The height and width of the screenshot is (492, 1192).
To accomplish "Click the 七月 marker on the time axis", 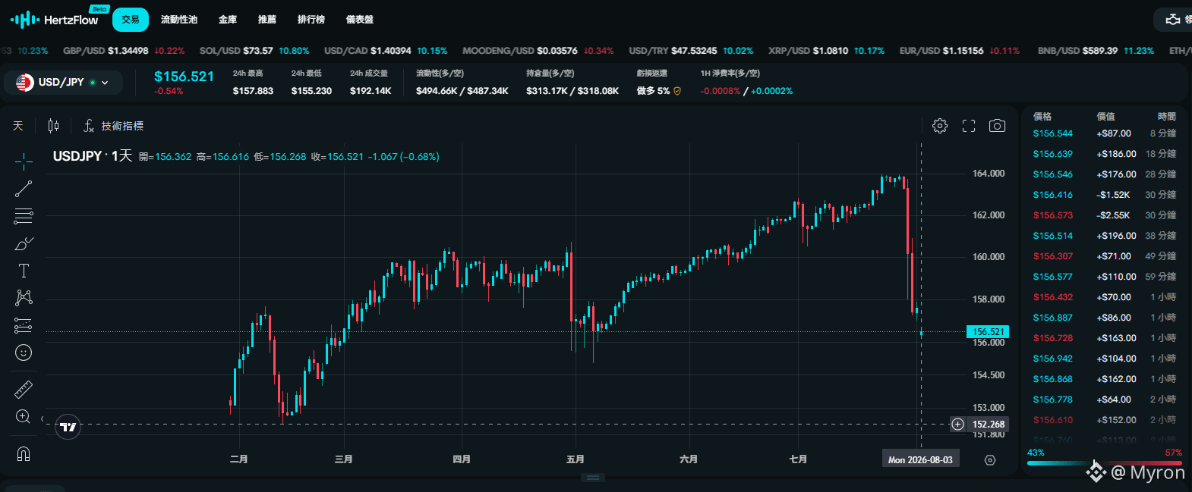I will pyautogui.click(x=798, y=459).
